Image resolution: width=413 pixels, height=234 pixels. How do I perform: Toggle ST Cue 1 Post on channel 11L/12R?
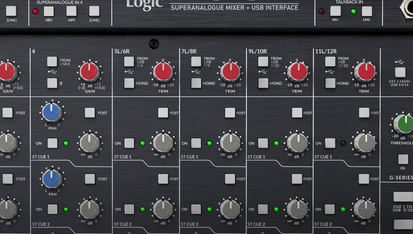(x=364, y=113)
